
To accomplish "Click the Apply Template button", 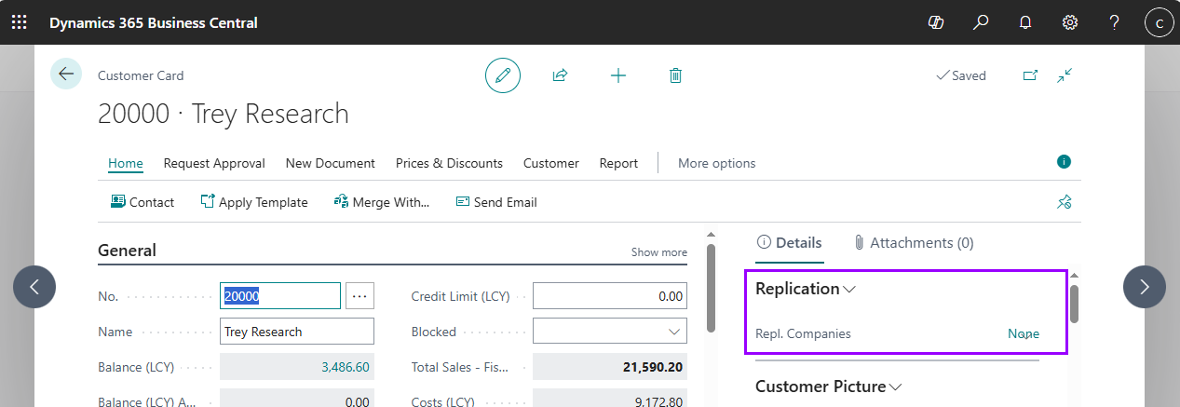I will 254,202.
